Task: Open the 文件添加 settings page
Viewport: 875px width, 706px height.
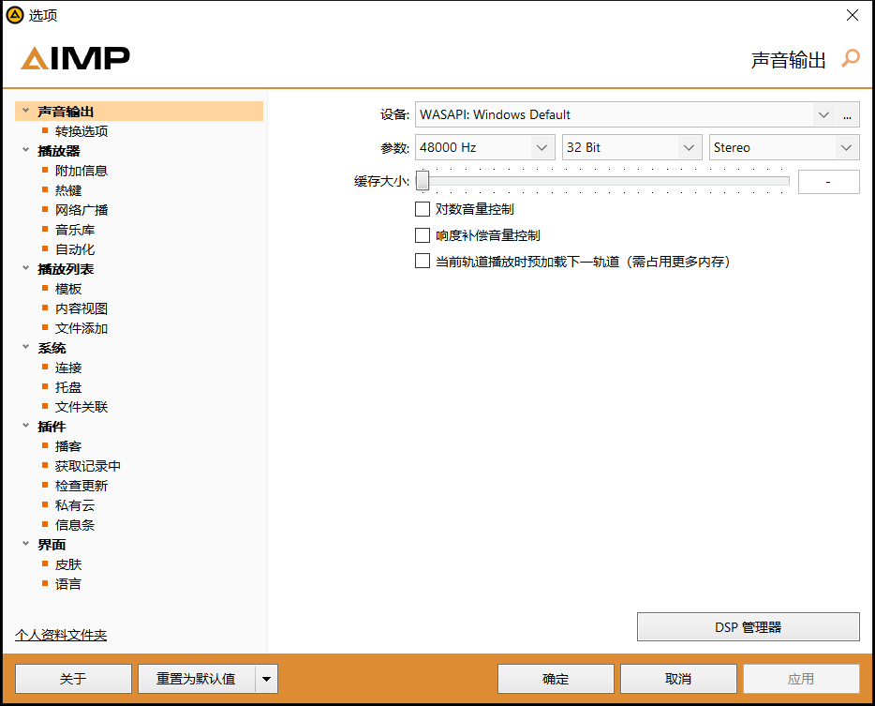Action: (82, 328)
